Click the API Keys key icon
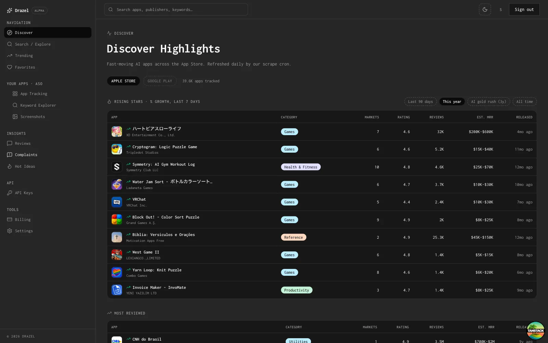The height and width of the screenshot is (343, 548). coord(10,193)
